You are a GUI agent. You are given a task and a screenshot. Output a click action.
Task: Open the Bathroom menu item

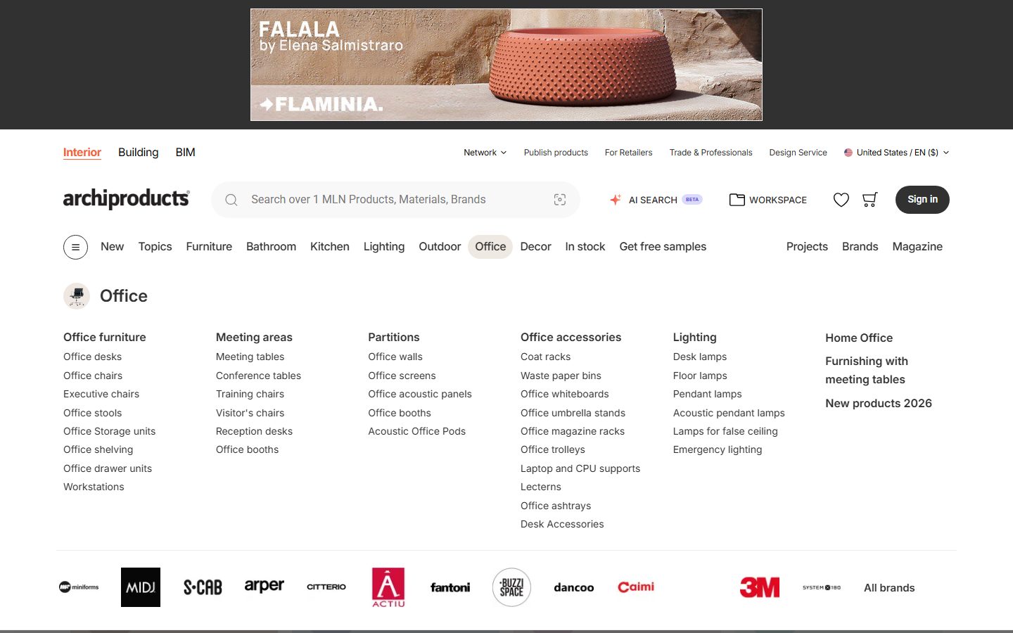(271, 247)
